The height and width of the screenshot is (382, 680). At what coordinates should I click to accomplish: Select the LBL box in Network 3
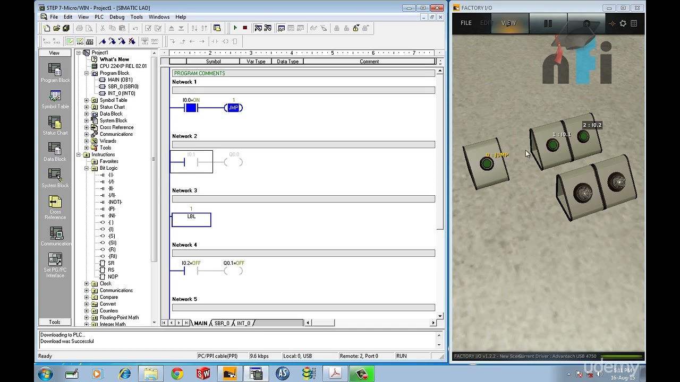tap(191, 219)
